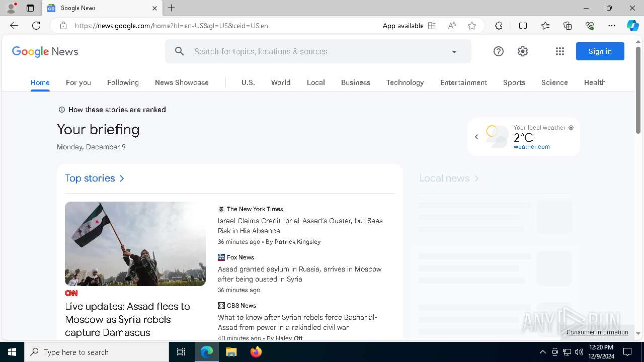Add page to favorites star

(472, 26)
